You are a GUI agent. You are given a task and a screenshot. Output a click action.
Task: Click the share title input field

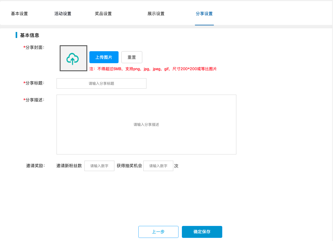101,83
